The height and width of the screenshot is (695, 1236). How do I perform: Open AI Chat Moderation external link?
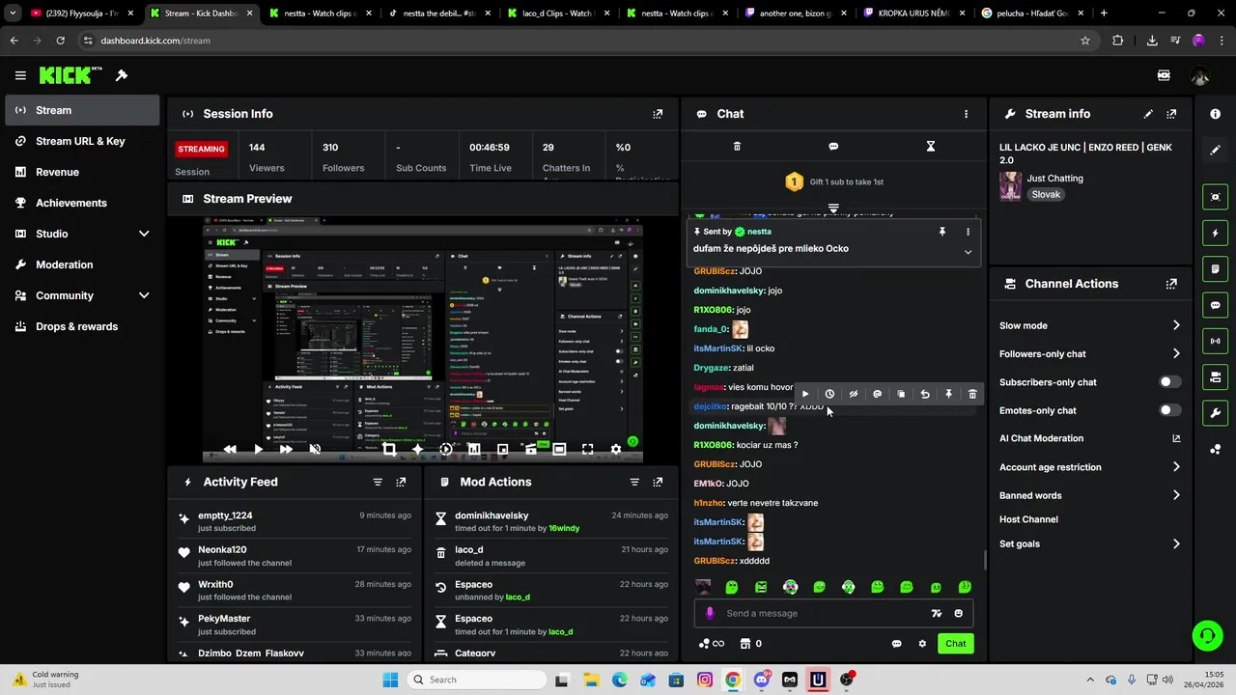click(x=1176, y=438)
